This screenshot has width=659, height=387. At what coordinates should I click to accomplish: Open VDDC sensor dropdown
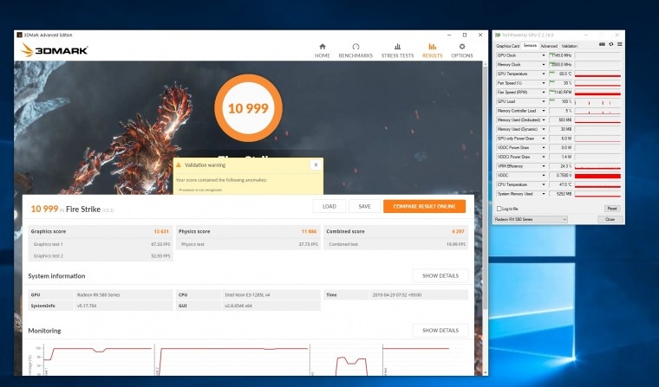tap(544, 176)
